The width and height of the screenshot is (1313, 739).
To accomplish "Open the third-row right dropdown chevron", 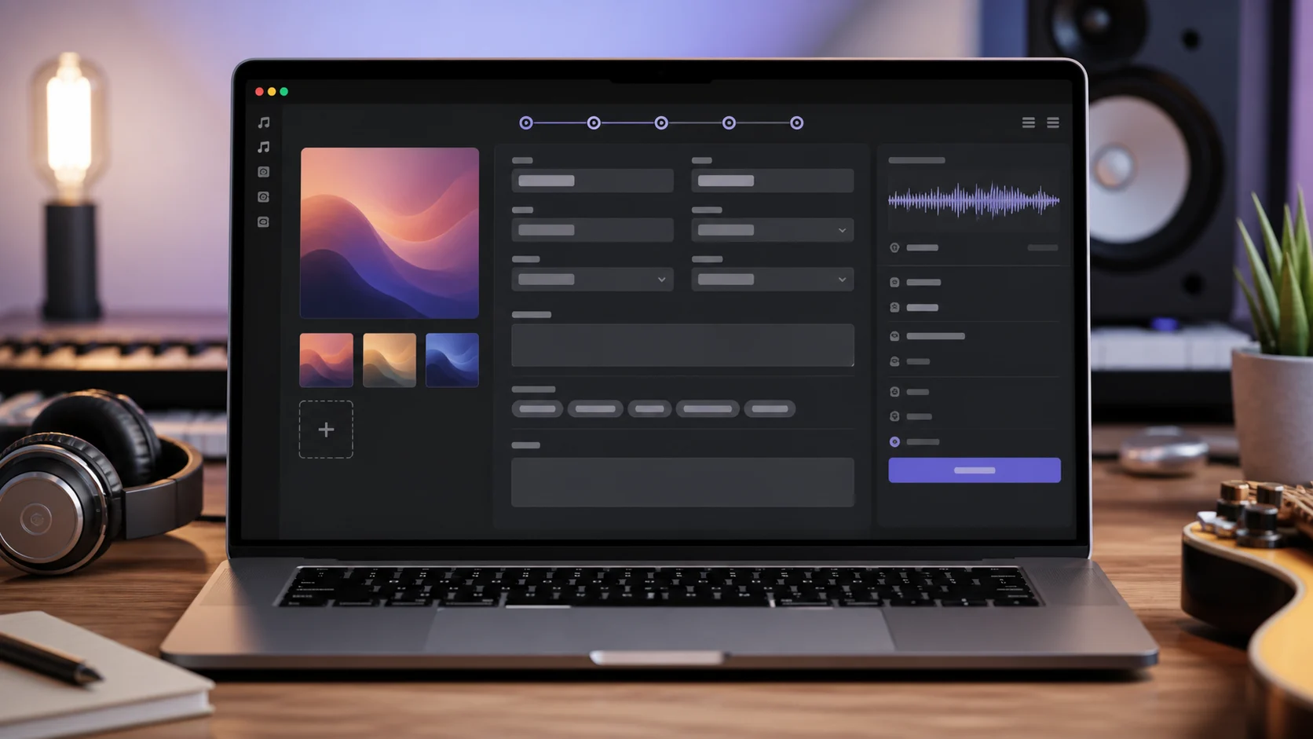I will click(842, 280).
